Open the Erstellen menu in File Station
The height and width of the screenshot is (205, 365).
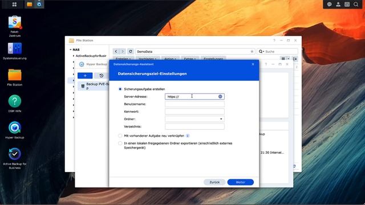(x=123, y=58)
